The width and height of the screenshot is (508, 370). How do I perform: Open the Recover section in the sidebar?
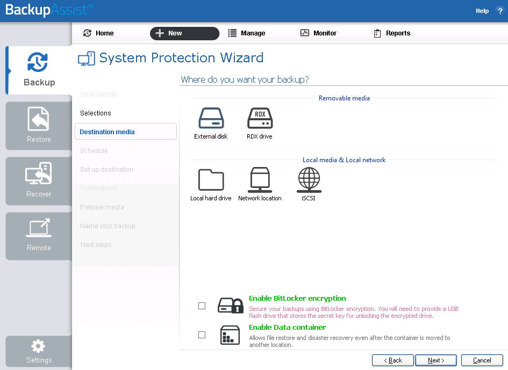[38, 181]
